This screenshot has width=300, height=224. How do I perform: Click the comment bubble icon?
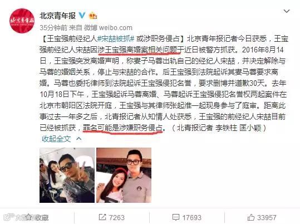(176, 217)
